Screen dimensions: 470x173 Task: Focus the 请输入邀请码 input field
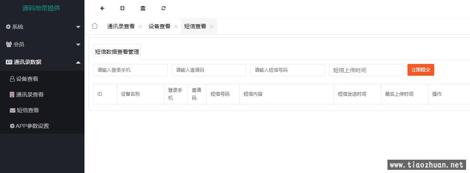(209, 70)
